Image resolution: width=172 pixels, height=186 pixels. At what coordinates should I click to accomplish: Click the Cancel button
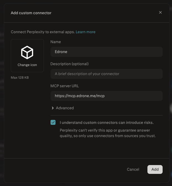tap(133, 169)
